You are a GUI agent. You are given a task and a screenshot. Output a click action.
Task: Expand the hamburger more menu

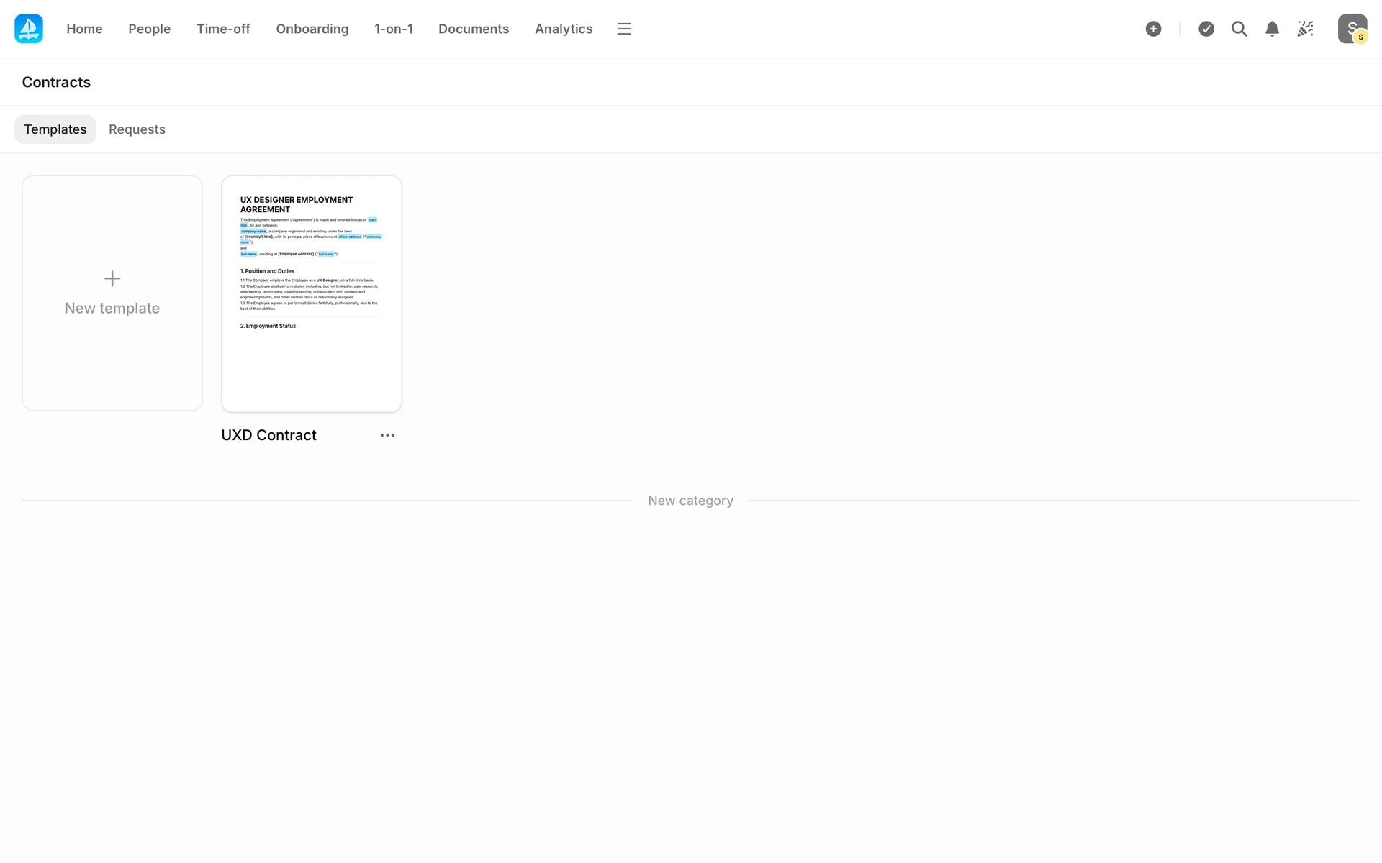[624, 29]
